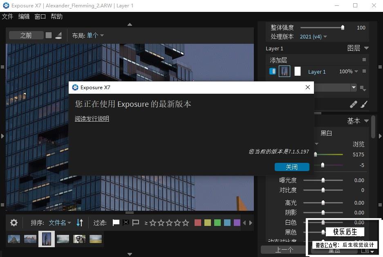The width and height of the screenshot is (383, 257).
Task: Open the 添加层 options menu icon
Action: tap(364, 60)
